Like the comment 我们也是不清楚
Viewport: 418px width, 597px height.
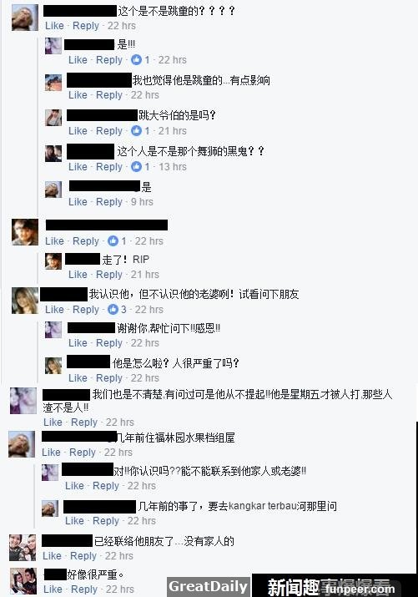point(53,422)
